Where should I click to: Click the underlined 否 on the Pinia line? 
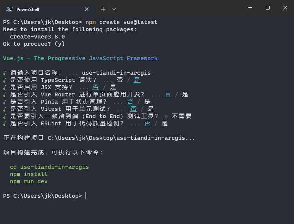click(x=130, y=102)
